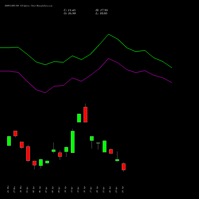Click the 08 Apr date label

pos(53,189)
